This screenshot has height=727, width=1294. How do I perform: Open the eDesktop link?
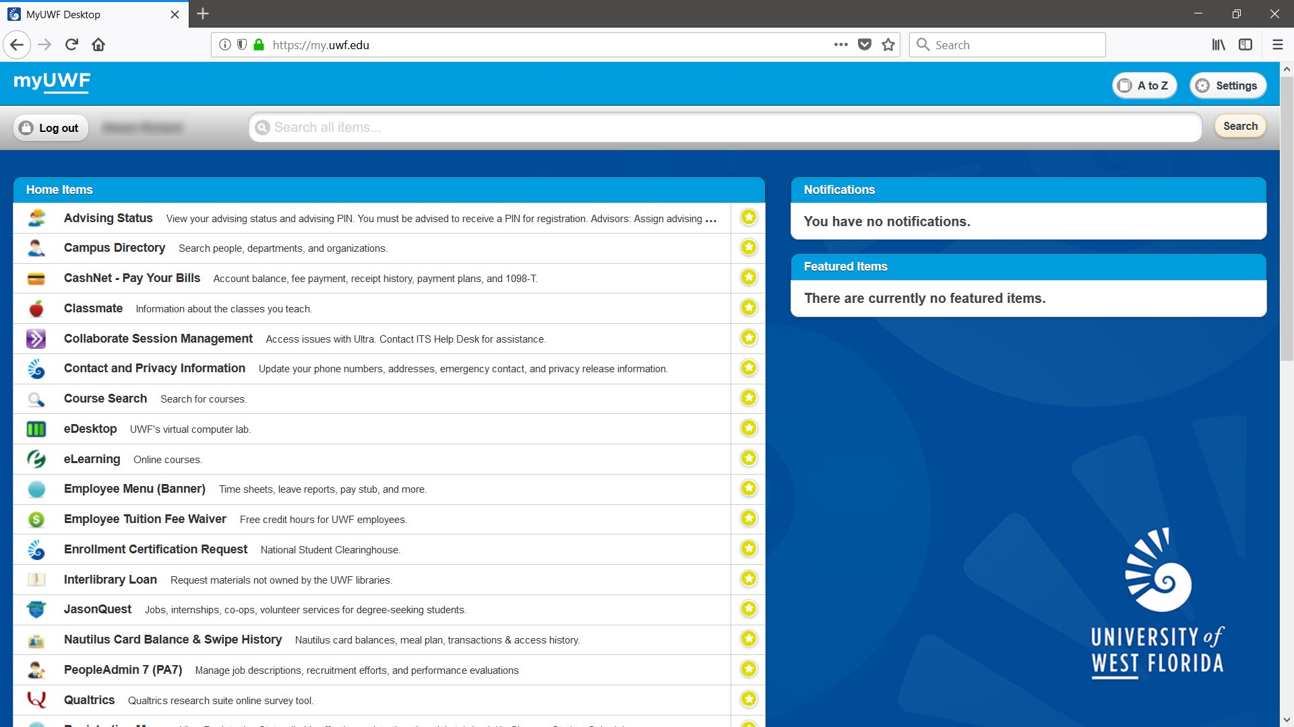[90, 429]
